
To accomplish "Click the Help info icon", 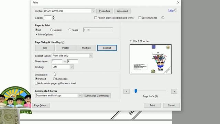I will 176,10.
